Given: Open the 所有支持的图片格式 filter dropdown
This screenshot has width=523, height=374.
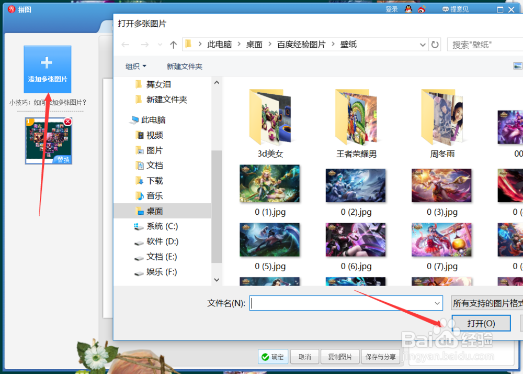Looking at the screenshot, I should pyautogui.click(x=487, y=303).
